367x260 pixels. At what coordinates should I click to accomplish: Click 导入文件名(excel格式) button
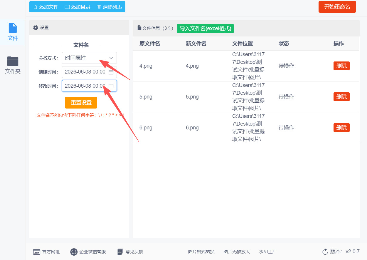point(205,29)
